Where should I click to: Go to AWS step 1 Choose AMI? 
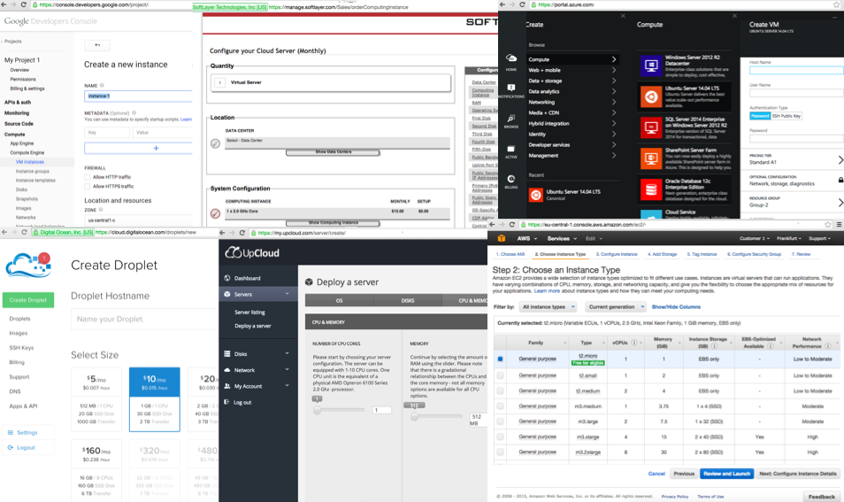coord(510,254)
